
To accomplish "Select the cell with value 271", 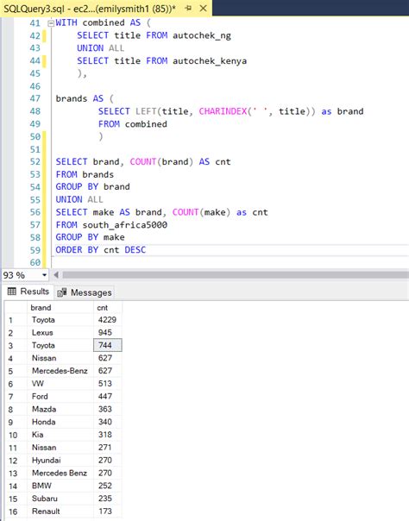I will pyautogui.click(x=108, y=447).
